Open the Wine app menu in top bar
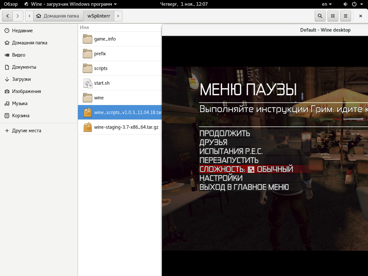This screenshot has width=368, height=276. pyautogui.click(x=70, y=4)
